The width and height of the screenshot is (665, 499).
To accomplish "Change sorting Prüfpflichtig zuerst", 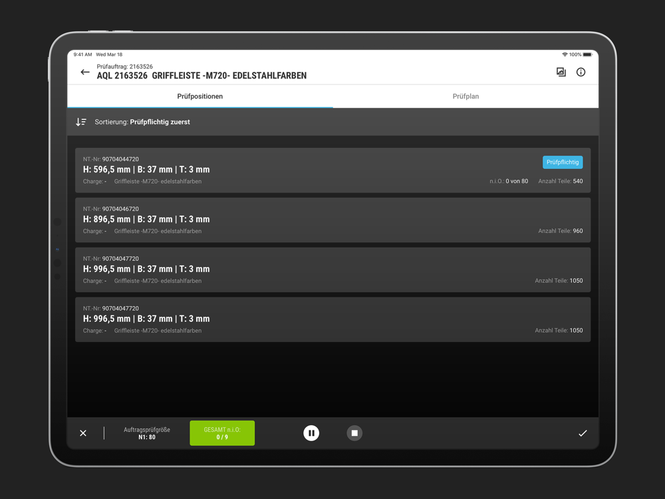I will click(x=142, y=122).
